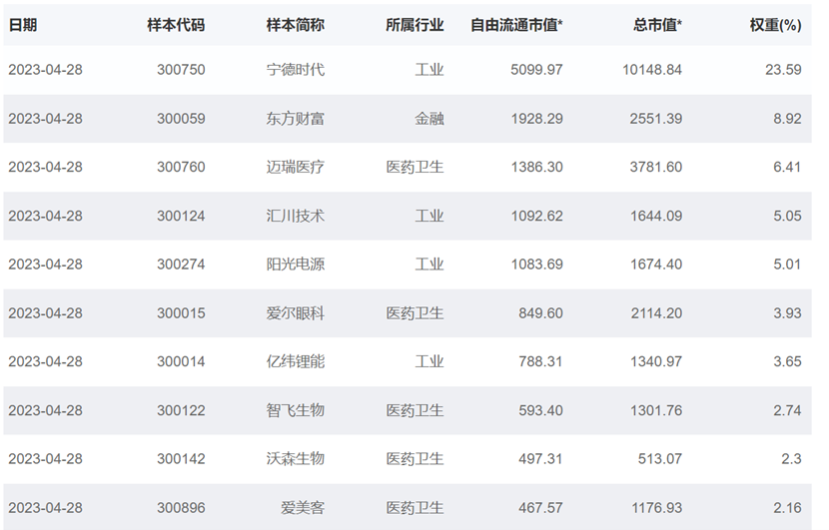Click total market value 1644.09

656,217
